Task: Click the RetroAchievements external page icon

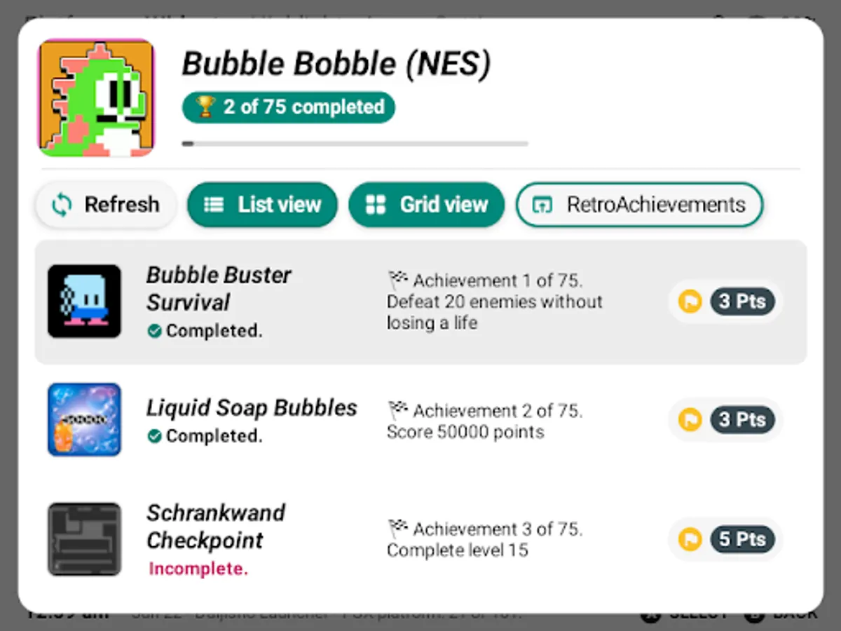Action: 540,205
